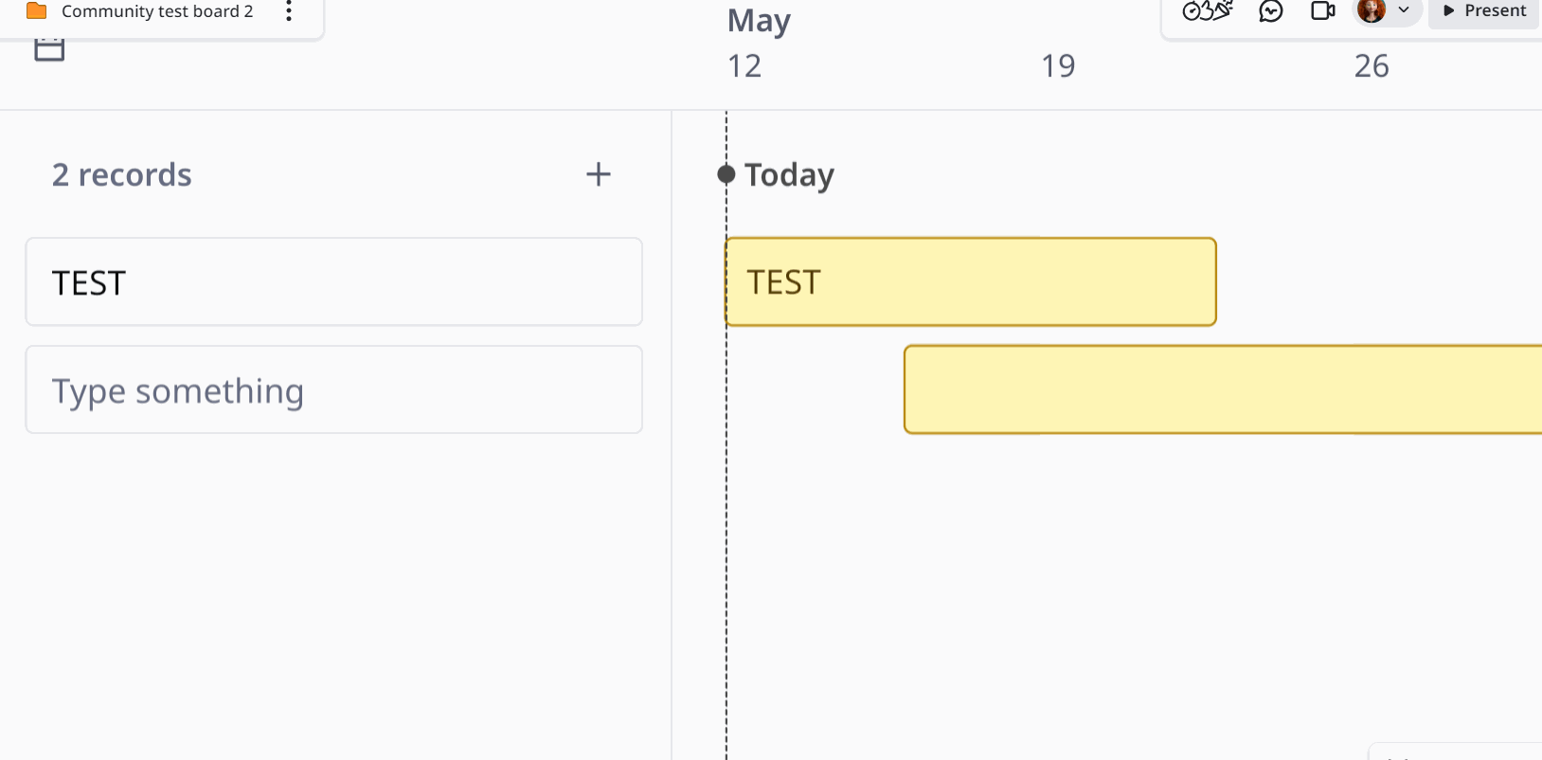Image resolution: width=1542 pixels, height=760 pixels.
Task: Select the TEST record in the list
Action: [334, 282]
